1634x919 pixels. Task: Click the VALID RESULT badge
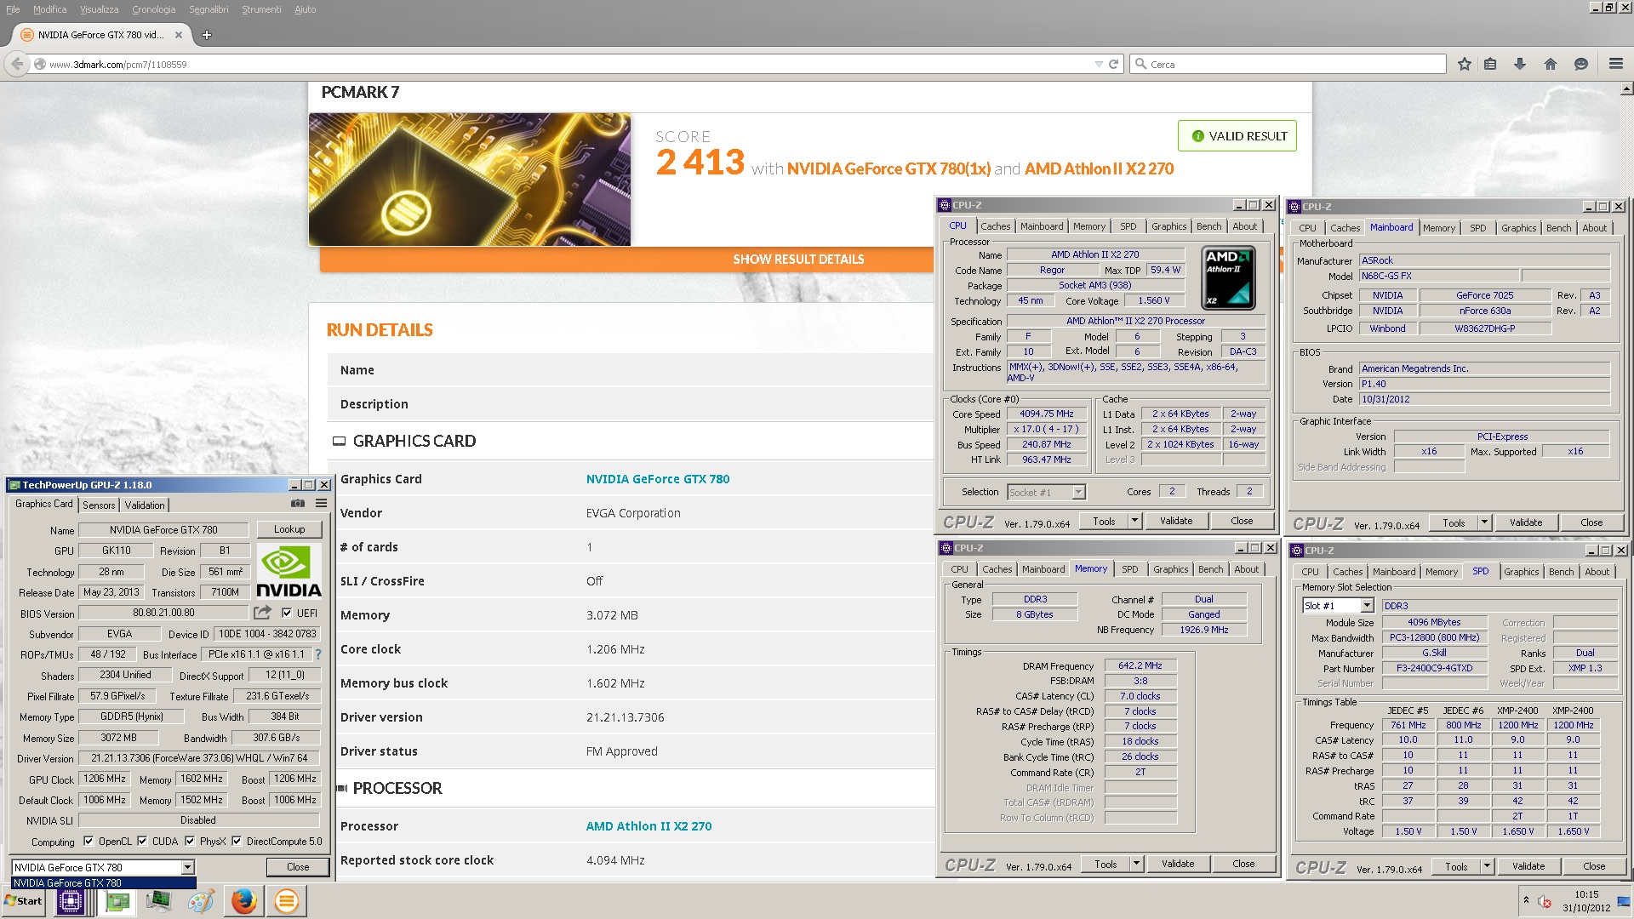click(1237, 136)
